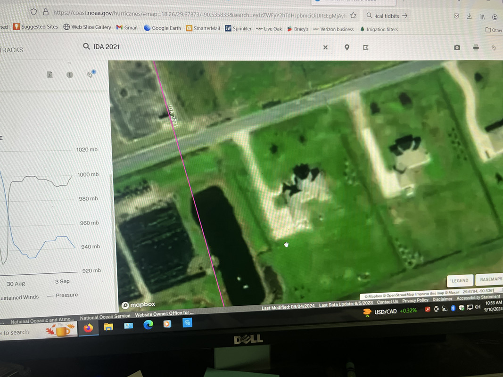Open the Firefox account icon
The height and width of the screenshot is (377, 503).
point(495,16)
